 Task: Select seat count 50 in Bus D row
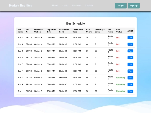(87, 58)
